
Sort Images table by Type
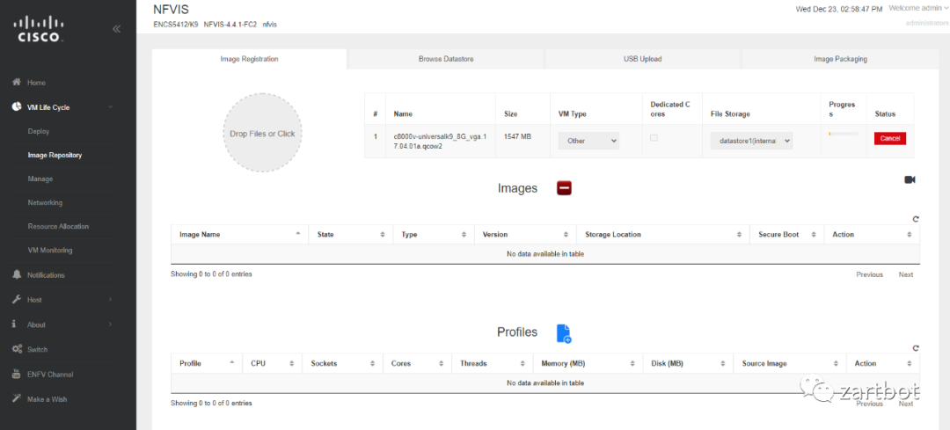[x=434, y=235]
